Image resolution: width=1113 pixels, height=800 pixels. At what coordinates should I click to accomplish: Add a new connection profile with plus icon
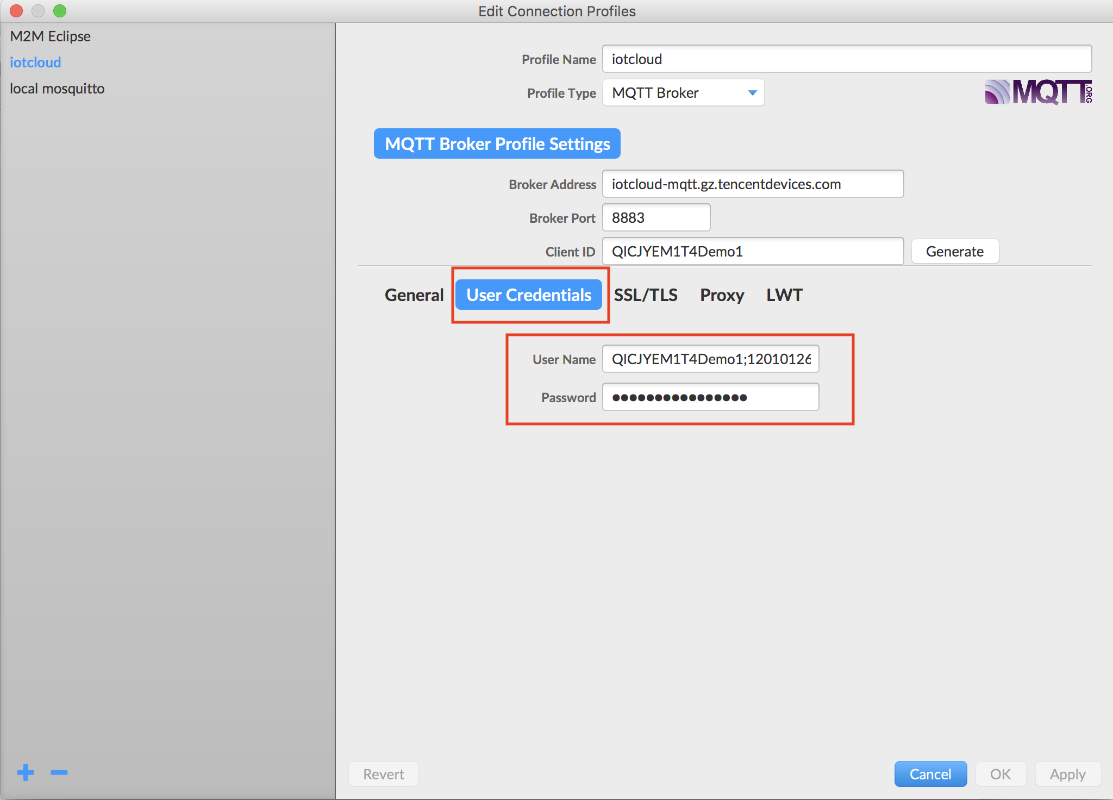pos(25,773)
